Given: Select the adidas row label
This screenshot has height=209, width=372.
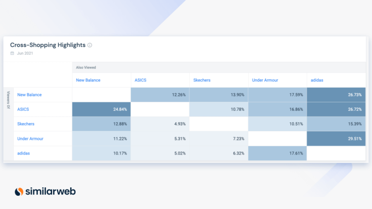Looking at the screenshot, I should click(24, 153).
